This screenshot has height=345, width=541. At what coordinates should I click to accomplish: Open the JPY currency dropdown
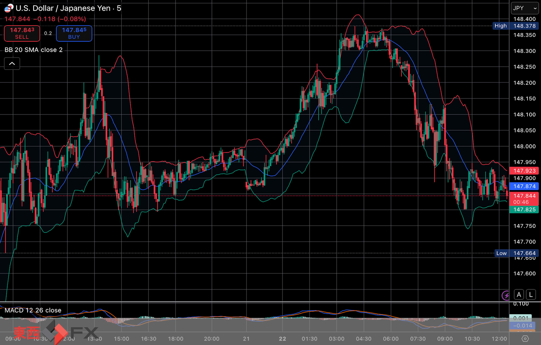coord(525,8)
